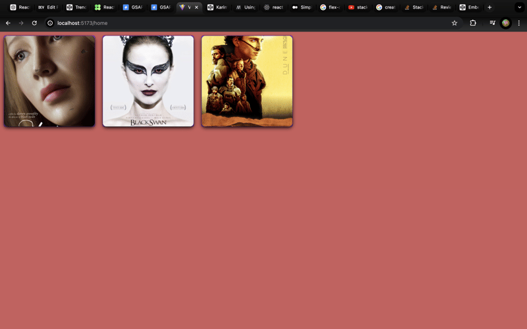Switch to the 'Trenc' tab
This screenshot has width=527, height=329.
76,7
